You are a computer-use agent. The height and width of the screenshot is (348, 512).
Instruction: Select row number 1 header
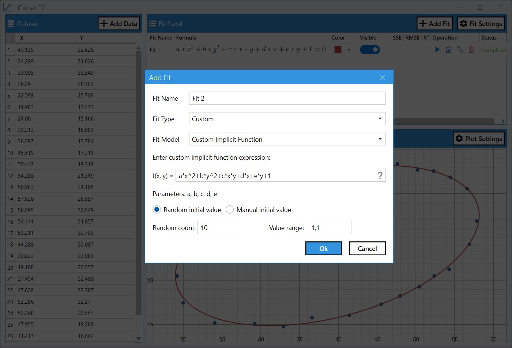(10, 50)
